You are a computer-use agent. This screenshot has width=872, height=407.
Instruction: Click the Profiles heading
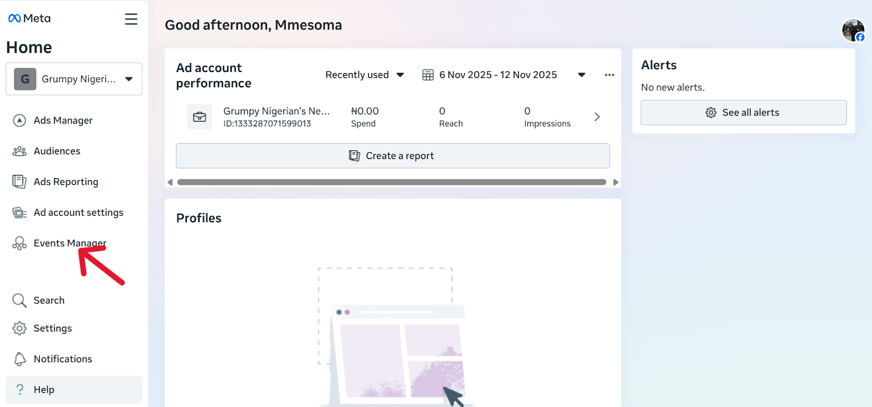click(199, 218)
